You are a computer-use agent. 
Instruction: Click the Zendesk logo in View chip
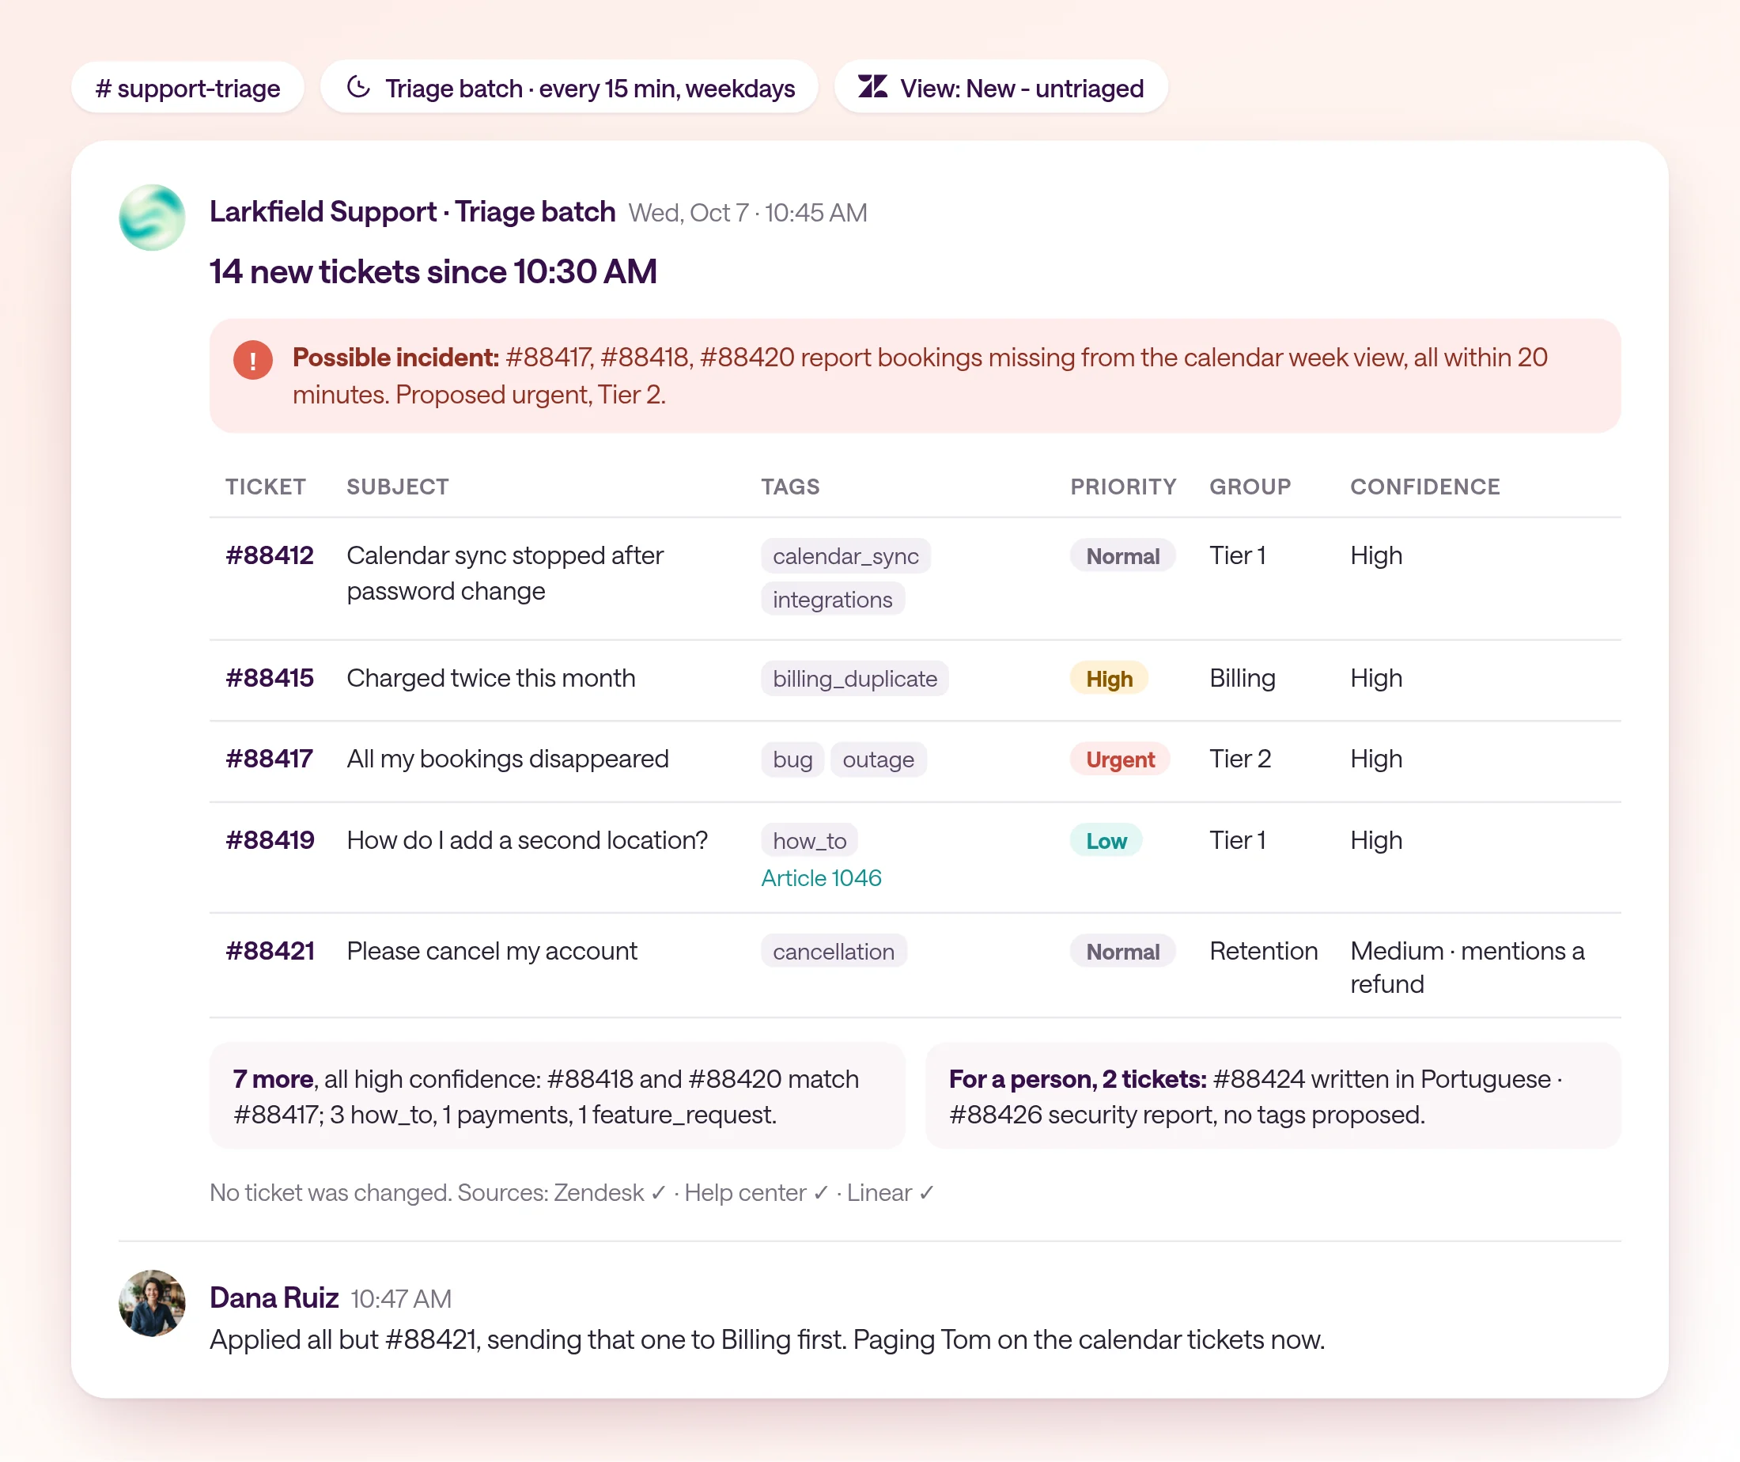pyautogui.click(x=872, y=86)
